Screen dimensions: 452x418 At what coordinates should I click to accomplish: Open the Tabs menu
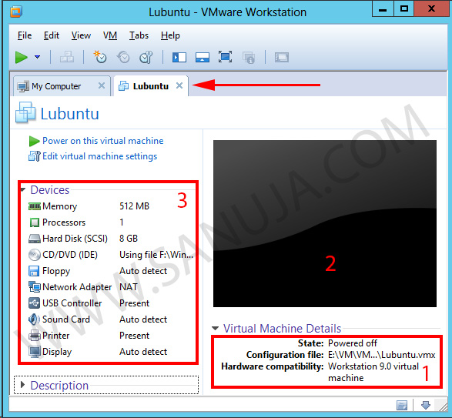click(x=139, y=35)
